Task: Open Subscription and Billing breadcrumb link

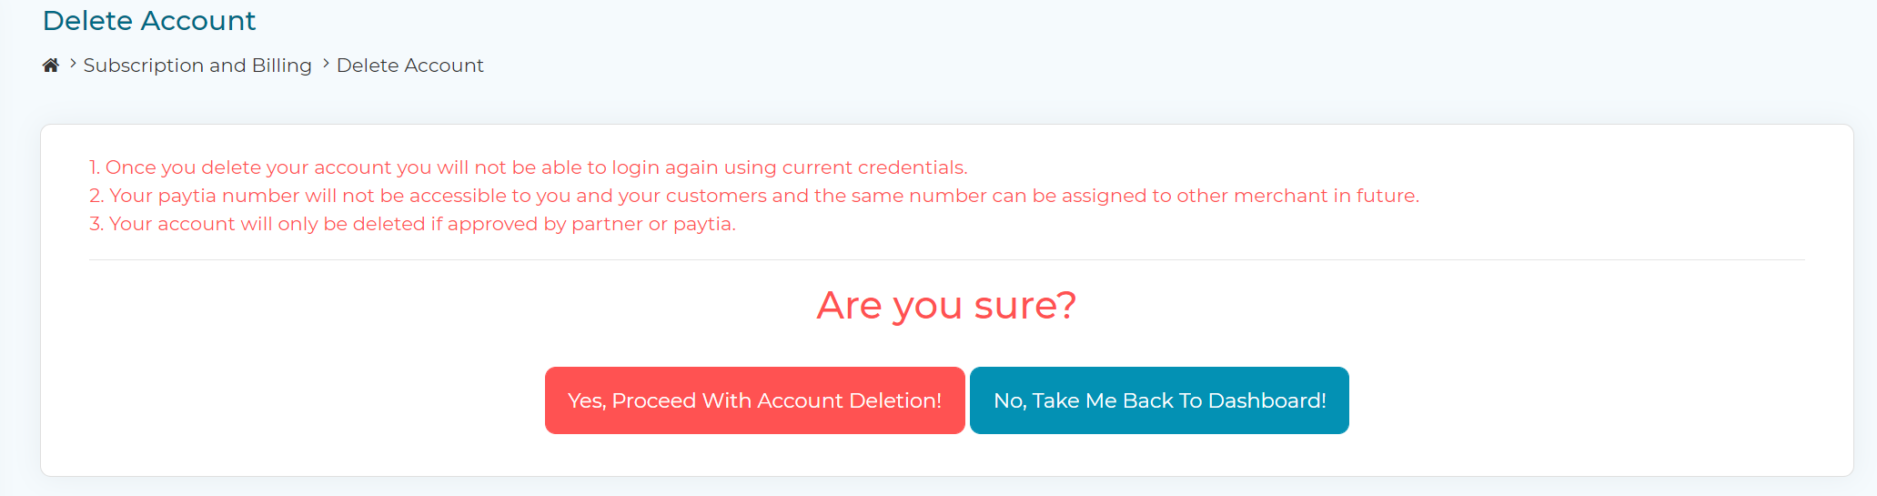Action: pos(197,66)
